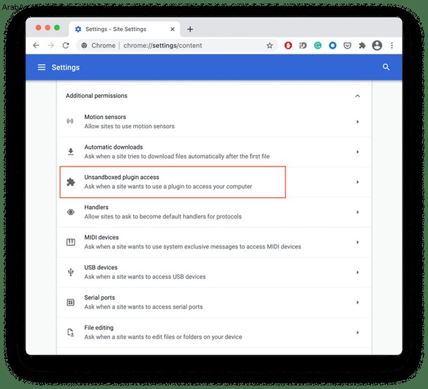Open Motion sensors permission
Image resolution: width=428 pixels, height=389 pixels.
[x=214, y=121]
